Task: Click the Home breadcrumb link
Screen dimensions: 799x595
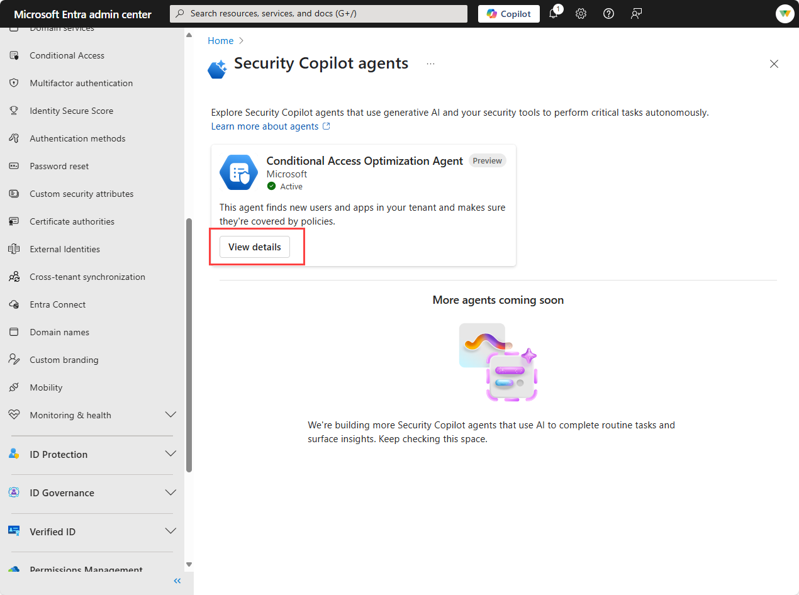Action: click(x=221, y=41)
